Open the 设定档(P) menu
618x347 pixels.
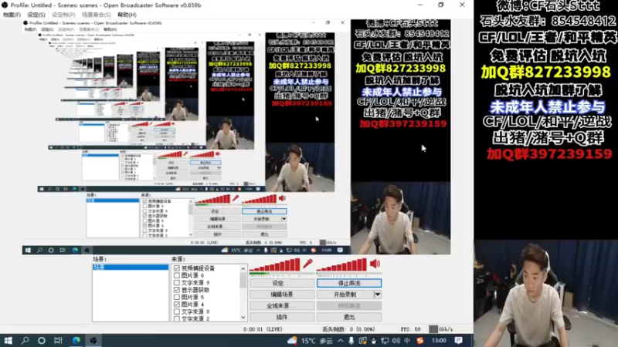(63, 15)
